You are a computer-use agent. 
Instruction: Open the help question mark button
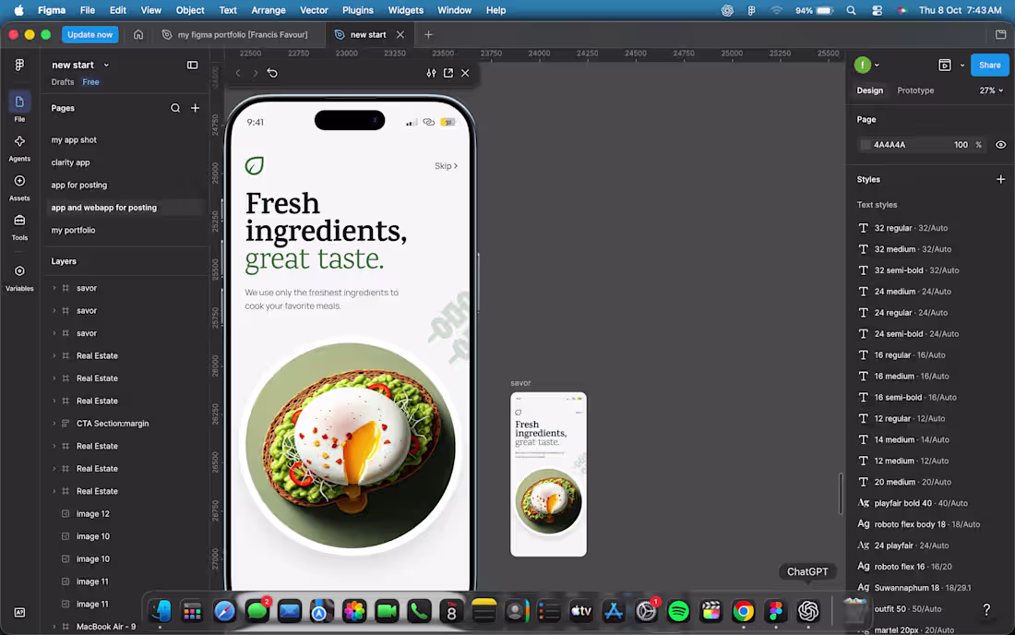tap(986, 610)
